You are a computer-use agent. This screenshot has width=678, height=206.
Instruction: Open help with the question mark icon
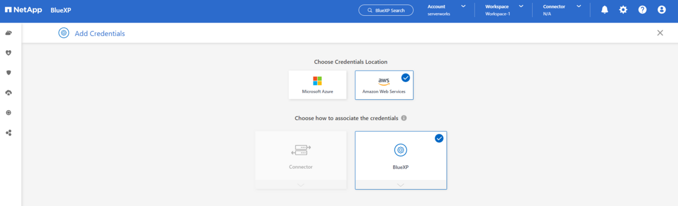click(x=642, y=10)
